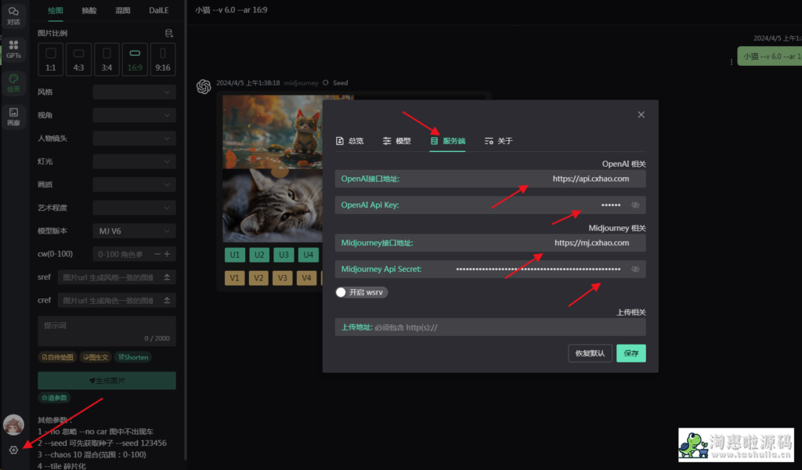Image resolution: width=802 pixels, height=470 pixels.
Task: Click the 保存 save button
Action: [631, 353]
